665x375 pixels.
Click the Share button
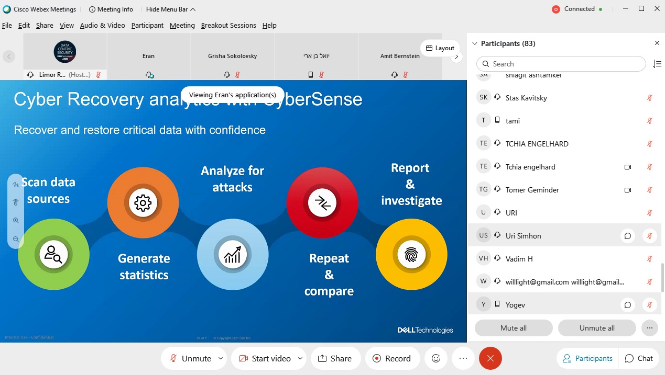pyautogui.click(x=336, y=358)
